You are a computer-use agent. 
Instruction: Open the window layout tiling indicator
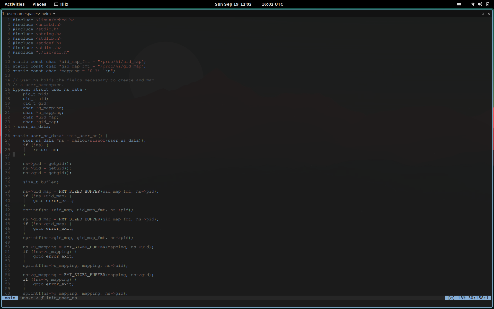pos(459,4)
